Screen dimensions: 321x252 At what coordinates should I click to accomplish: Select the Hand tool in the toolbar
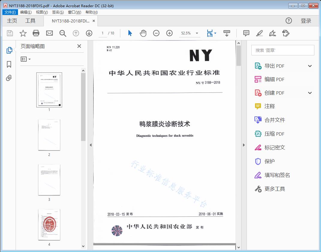tap(143, 33)
